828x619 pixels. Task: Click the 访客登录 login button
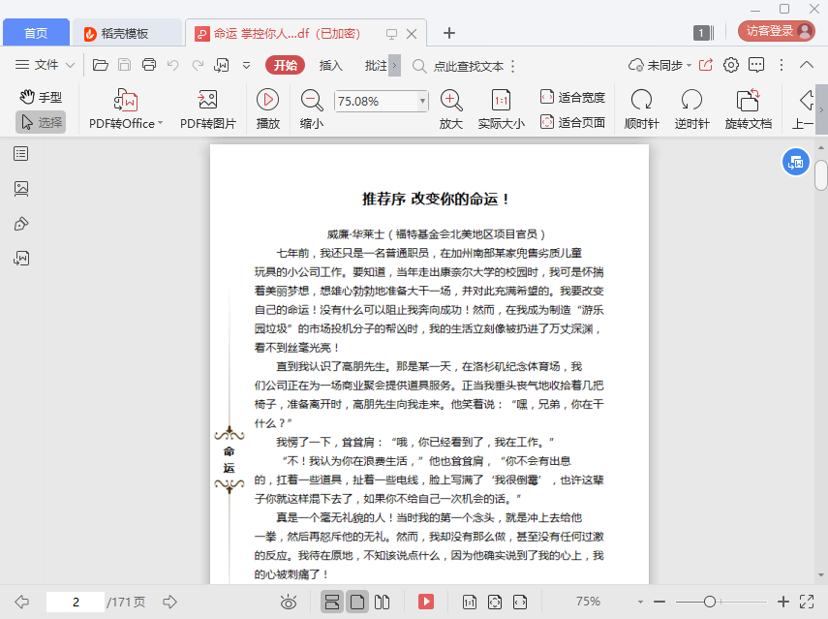tap(777, 31)
